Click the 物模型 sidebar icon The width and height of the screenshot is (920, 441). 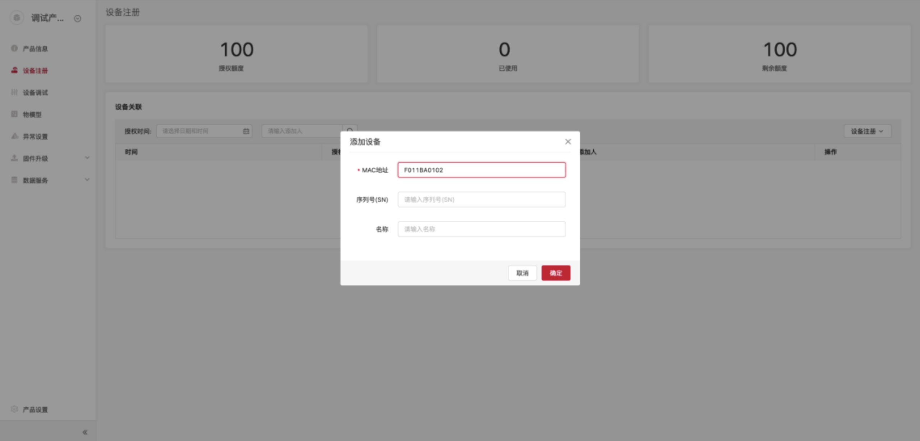14,114
